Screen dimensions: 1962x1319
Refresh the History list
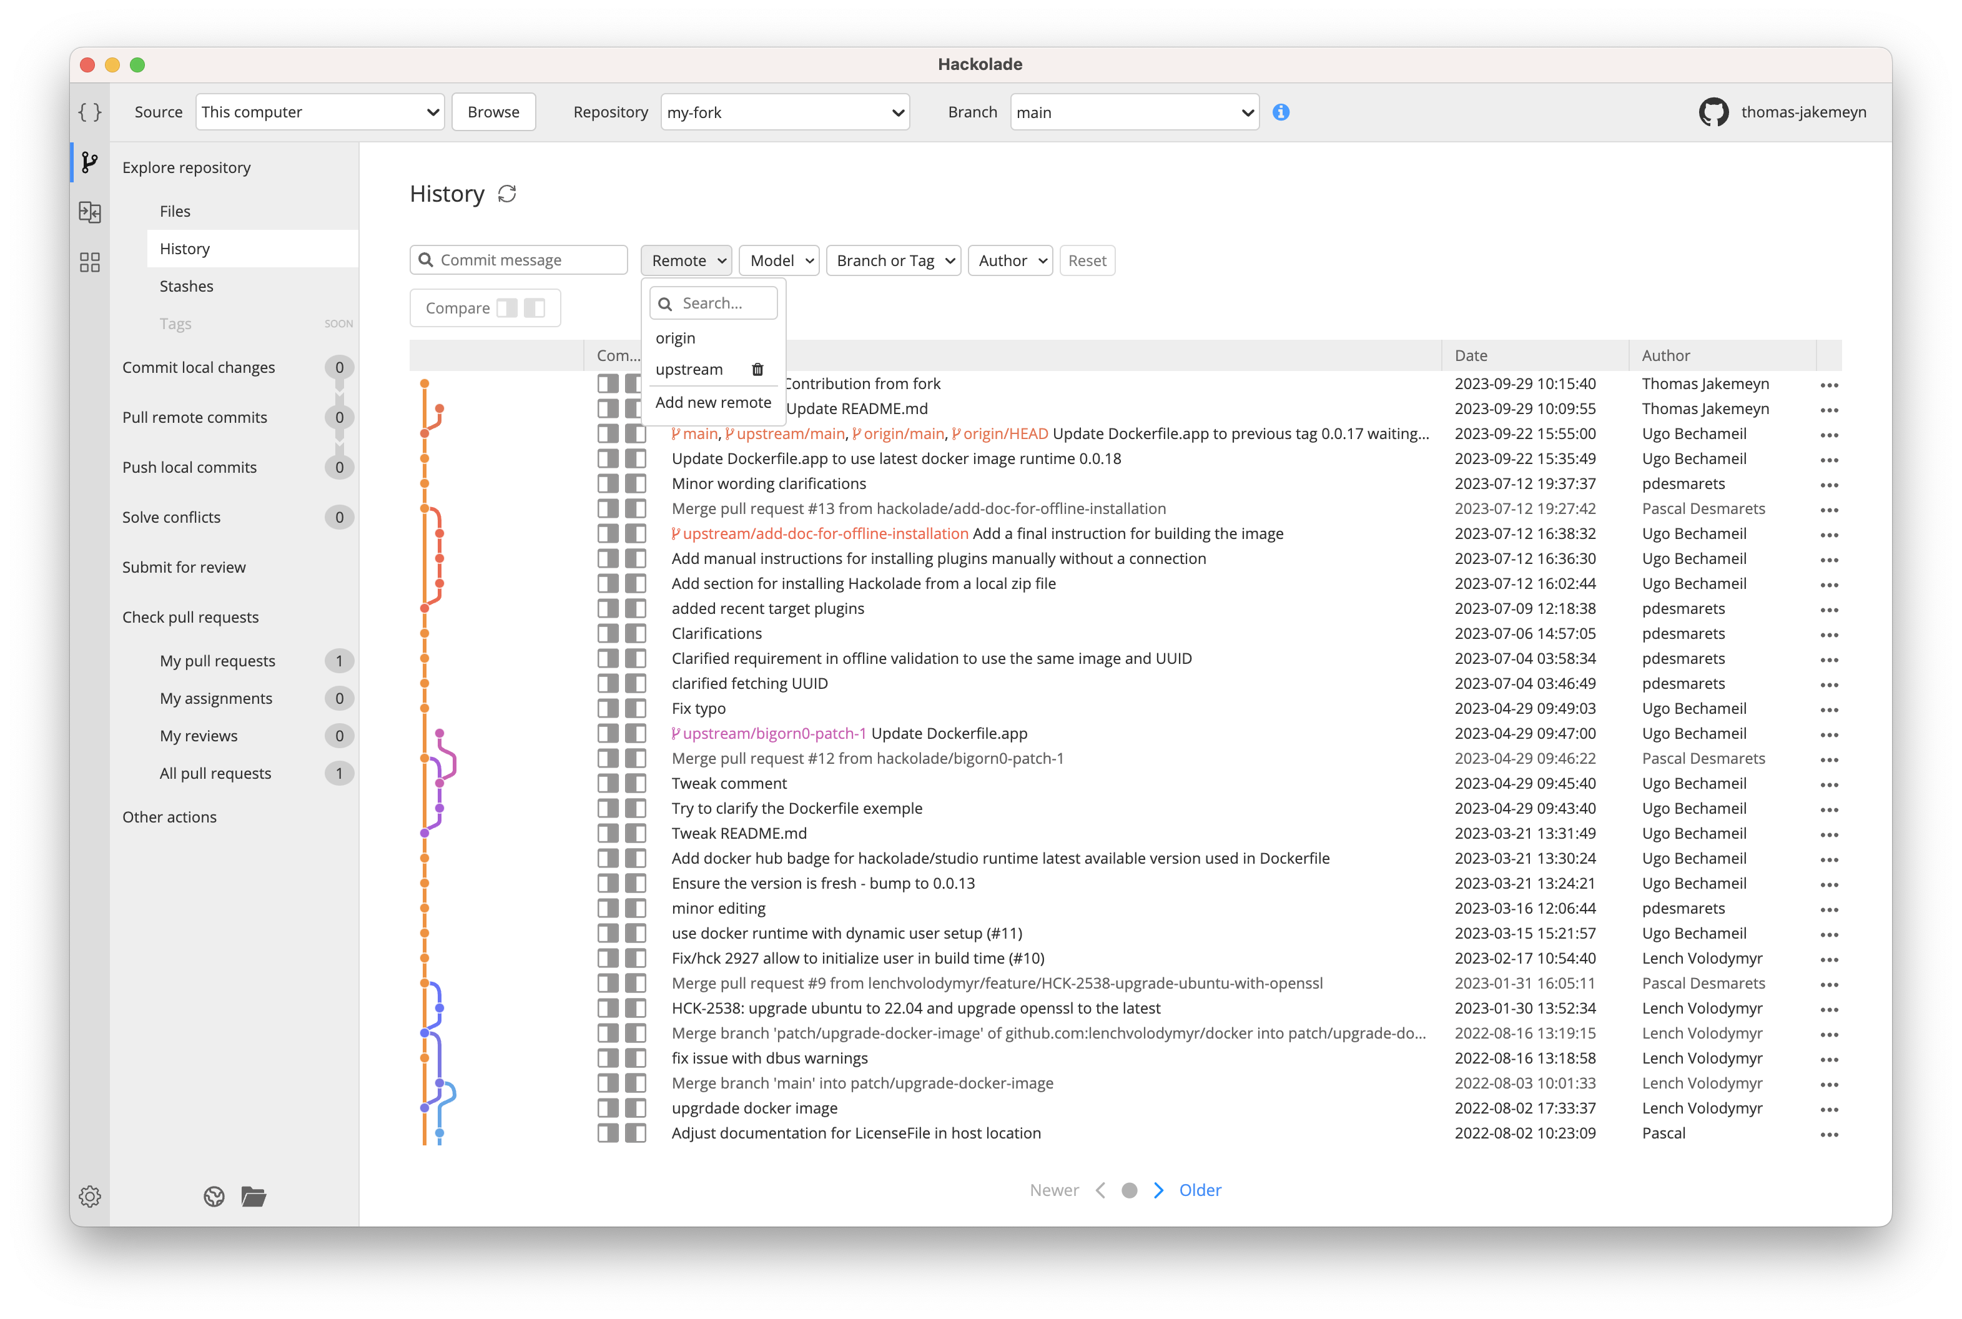point(507,194)
